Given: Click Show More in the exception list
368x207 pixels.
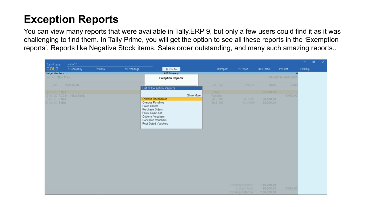Looking at the screenshot, I should 194,95.
